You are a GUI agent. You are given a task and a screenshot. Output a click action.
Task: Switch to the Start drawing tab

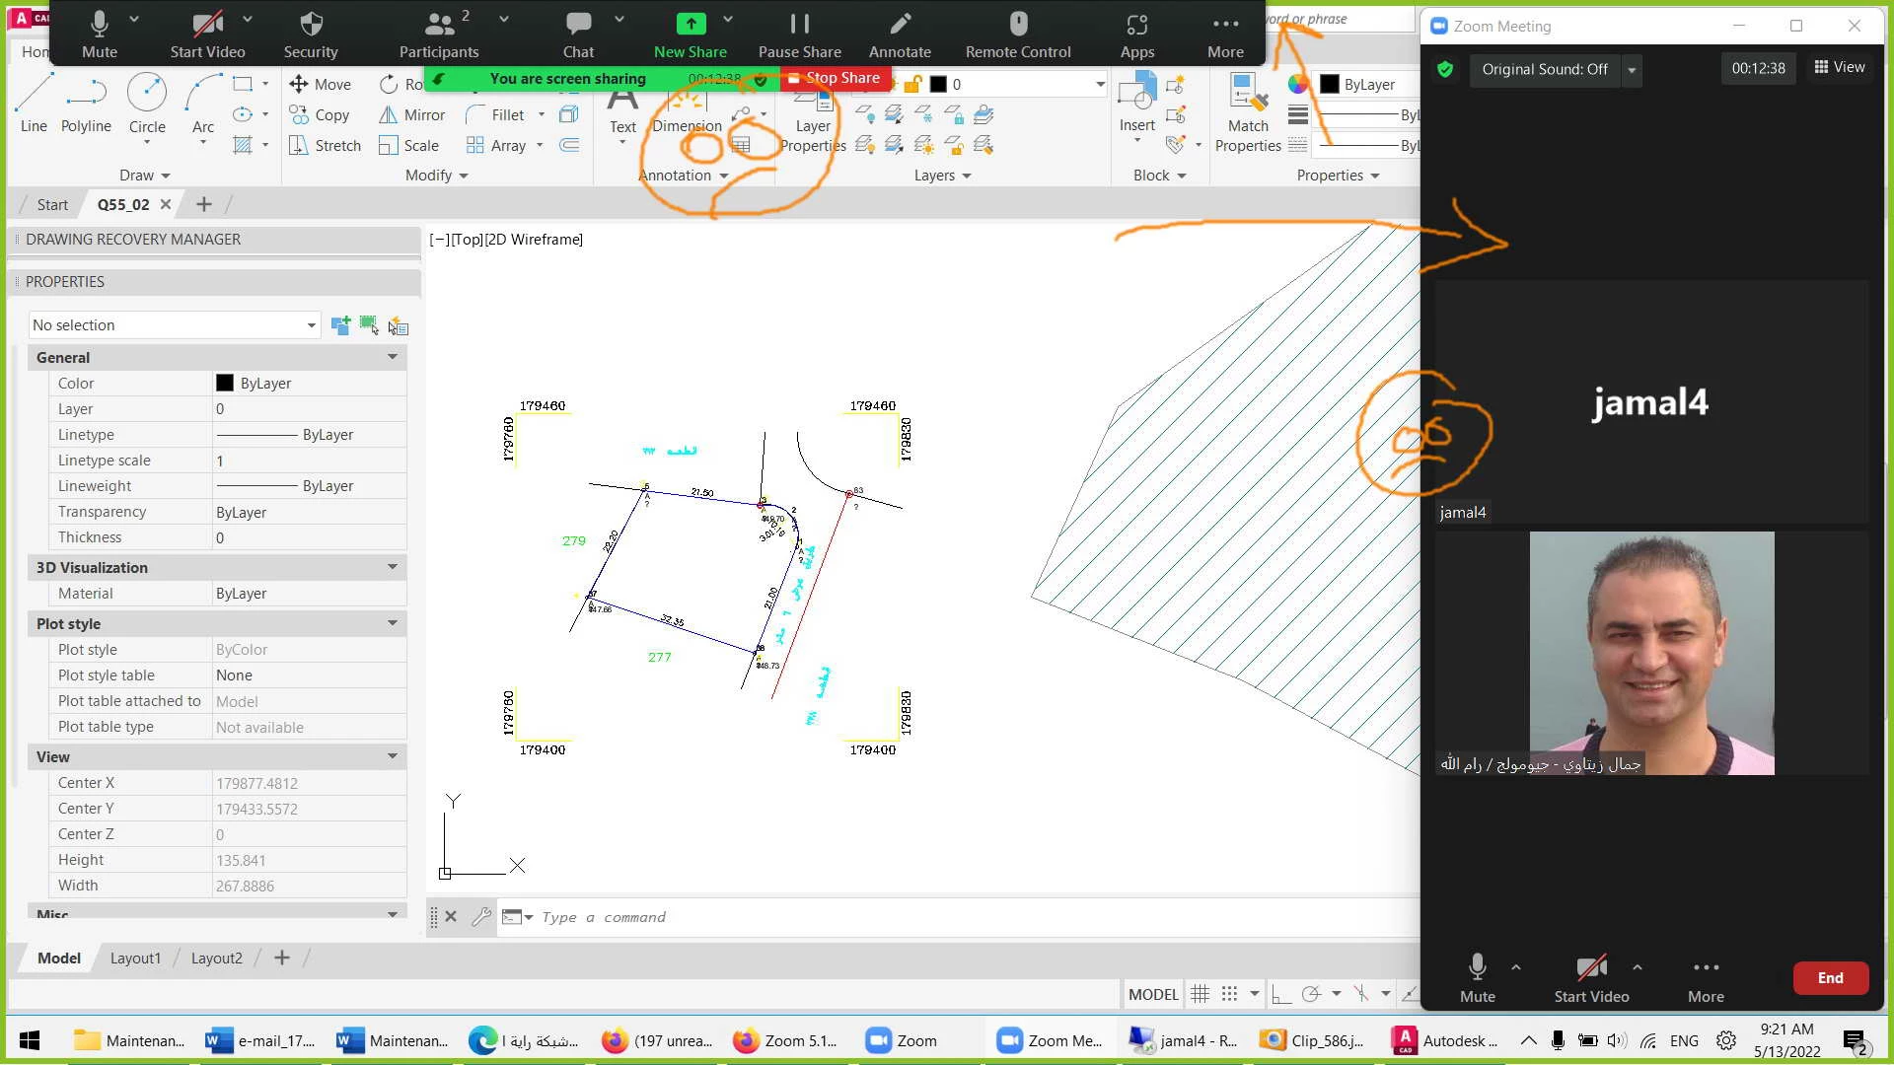52,205
